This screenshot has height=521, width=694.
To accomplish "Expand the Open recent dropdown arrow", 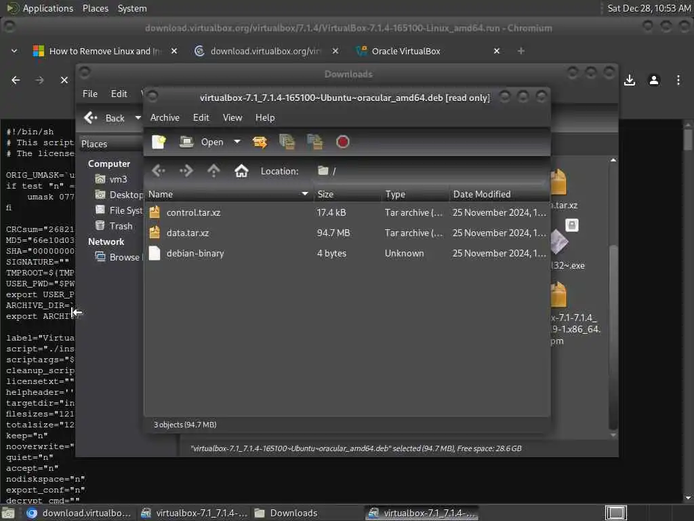I will pos(237,142).
